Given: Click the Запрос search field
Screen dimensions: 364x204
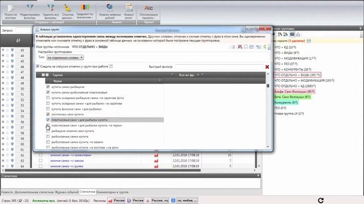Looking at the screenshot, I should click(x=23, y=30).
